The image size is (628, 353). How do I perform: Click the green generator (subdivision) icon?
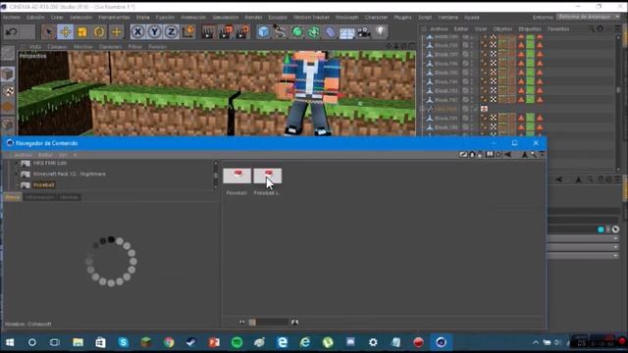(x=297, y=32)
